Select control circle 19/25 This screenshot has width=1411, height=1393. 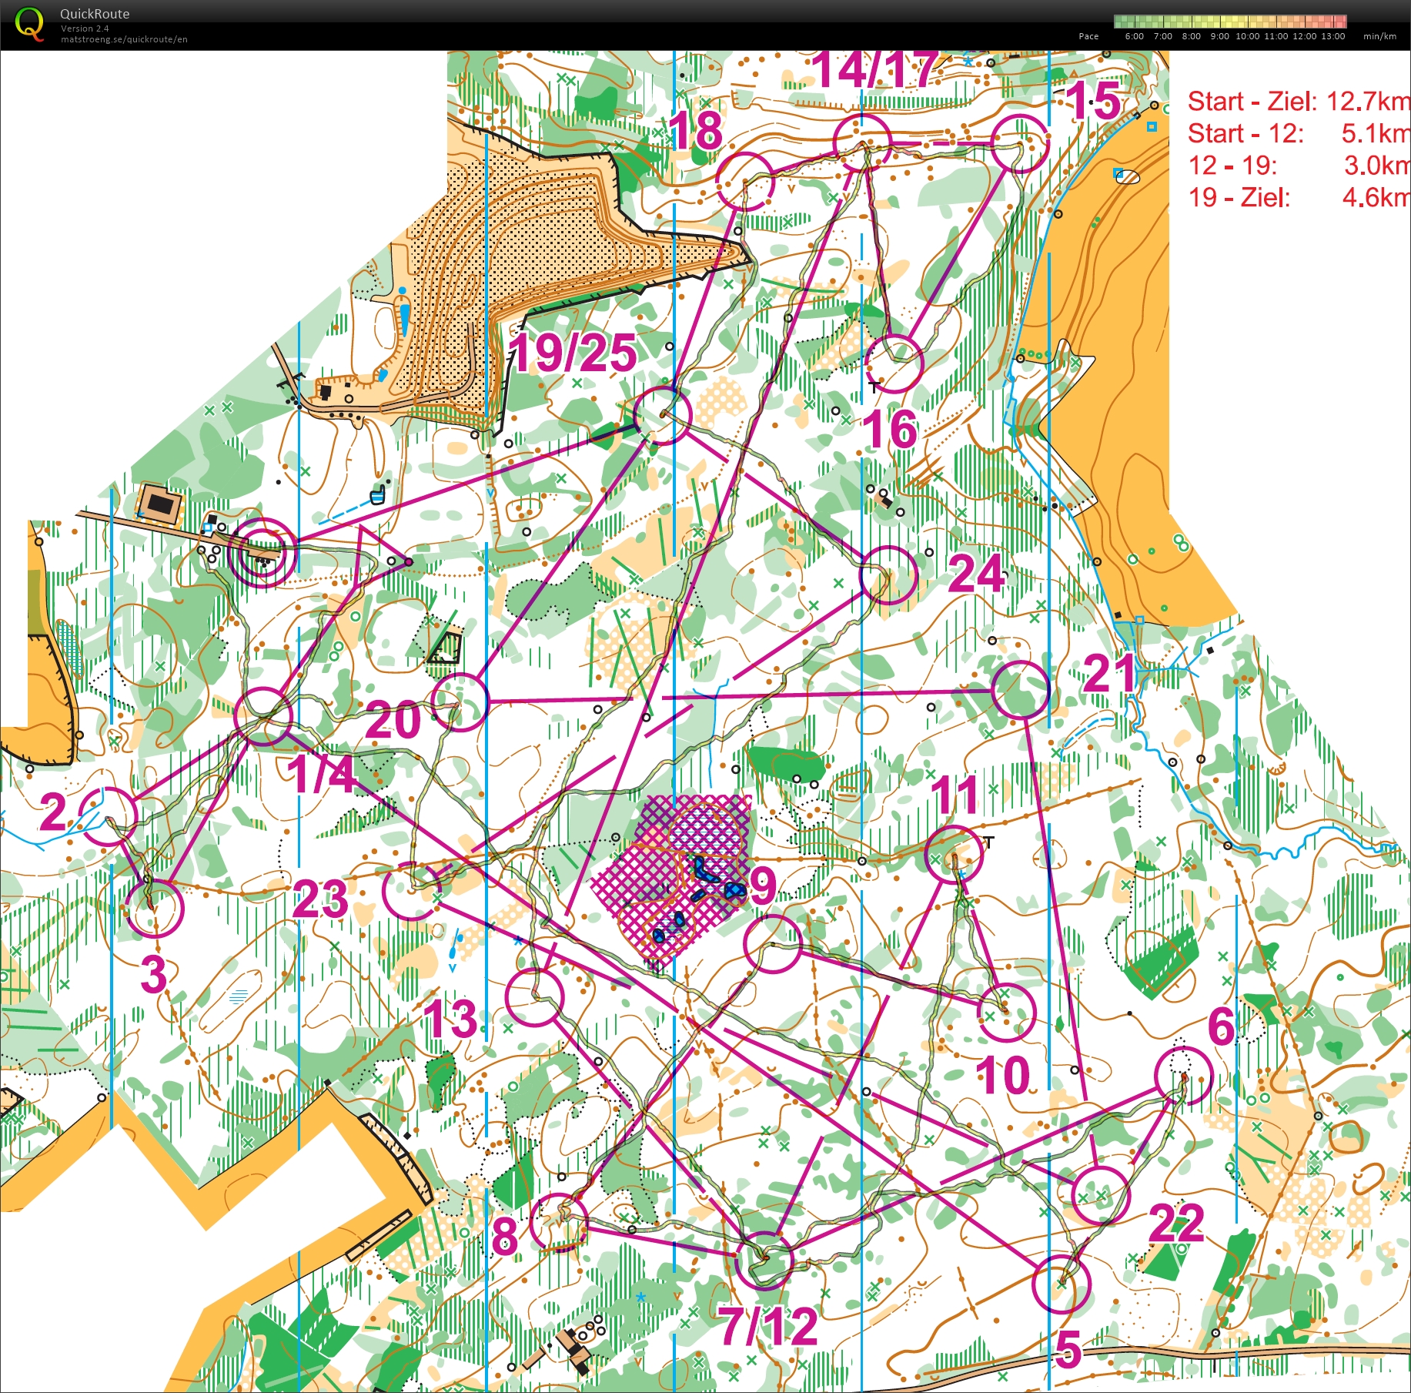tap(662, 416)
